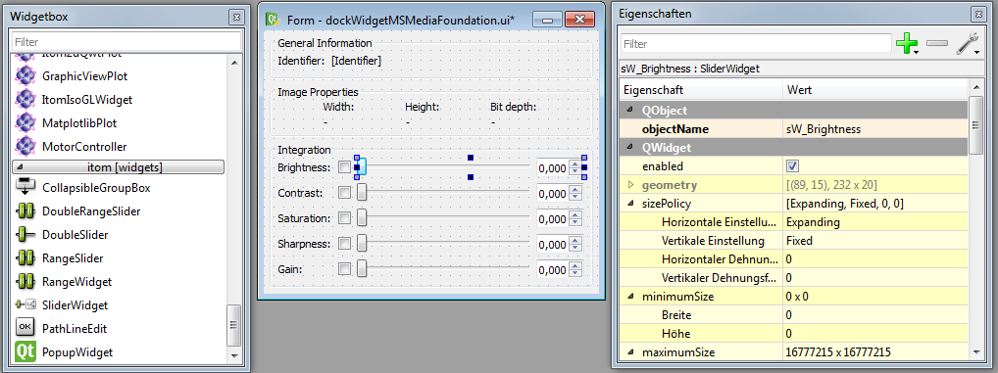The width and height of the screenshot is (998, 373).
Task: Select the CollapsibleGroupBox widget icon
Action: click(25, 187)
